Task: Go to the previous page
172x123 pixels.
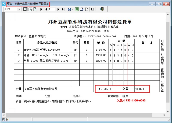Action: 46,9
